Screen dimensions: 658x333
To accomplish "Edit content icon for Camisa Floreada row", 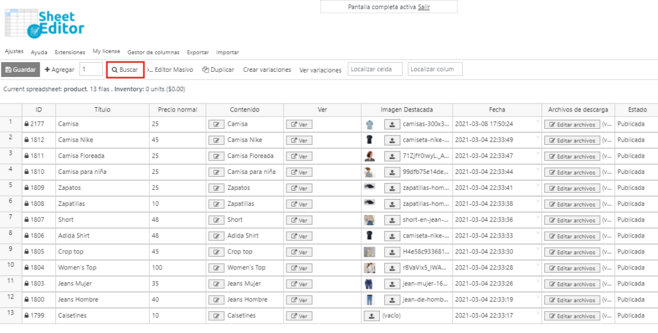I will point(216,157).
